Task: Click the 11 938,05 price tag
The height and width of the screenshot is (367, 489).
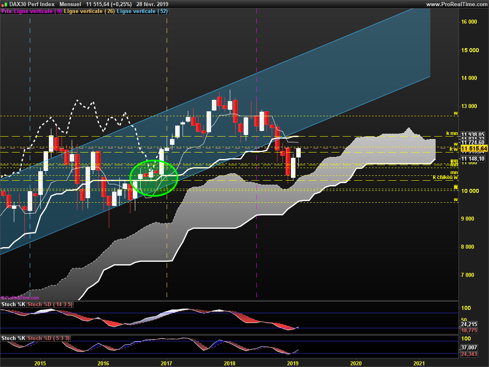Action: pos(473,134)
